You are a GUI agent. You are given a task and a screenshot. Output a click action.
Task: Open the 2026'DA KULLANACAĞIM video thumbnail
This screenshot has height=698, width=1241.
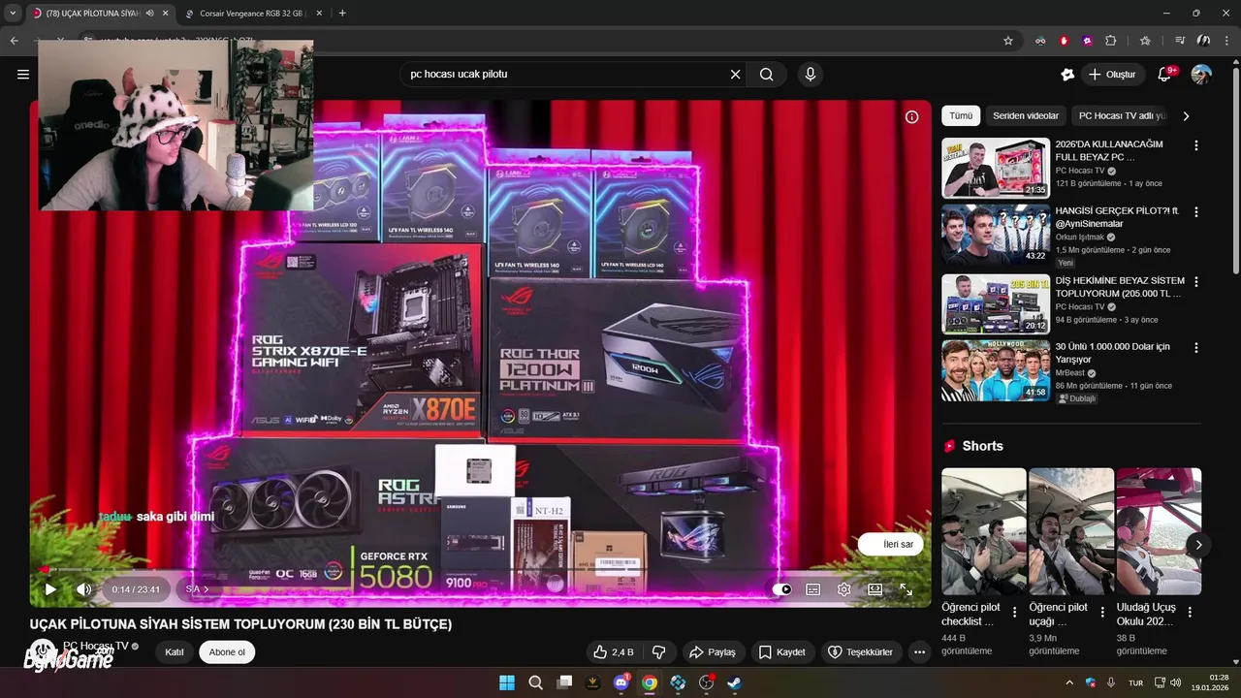tap(996, 168)
